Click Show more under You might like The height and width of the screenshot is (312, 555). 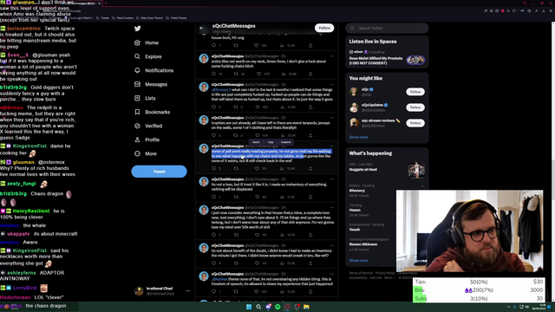(358, 137)
